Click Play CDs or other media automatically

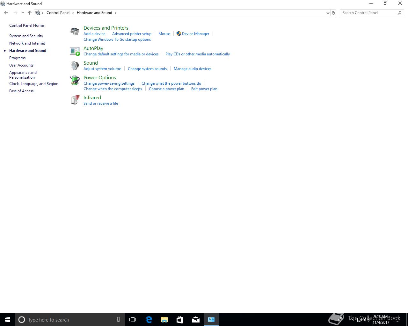[x=198, y=54]
